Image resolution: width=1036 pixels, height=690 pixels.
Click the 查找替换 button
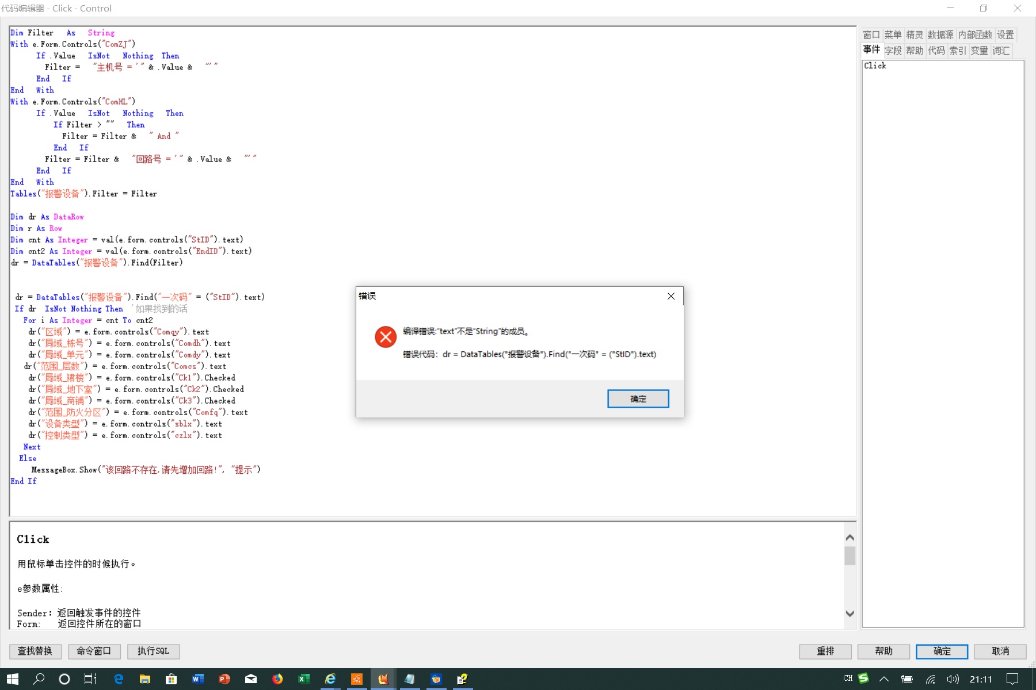pyautogui.click(x=35, y=651)
